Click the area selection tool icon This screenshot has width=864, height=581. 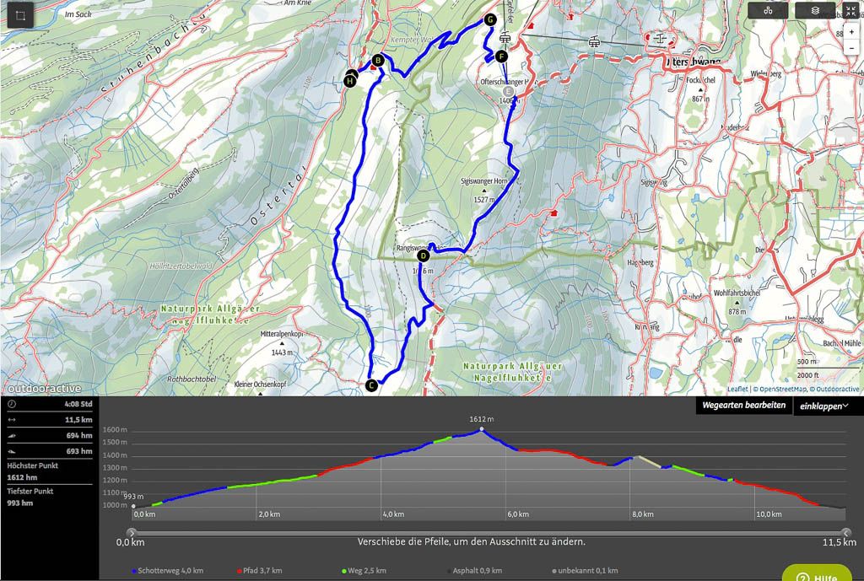tap(21, 16)
